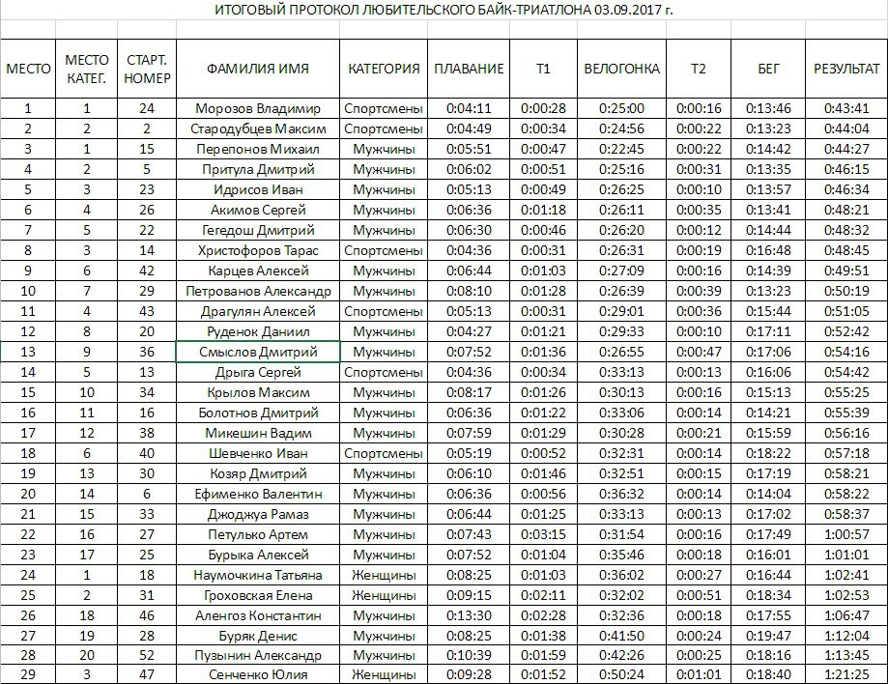Click the "ВЕЛОГОНКА" column header

(621, 69)
